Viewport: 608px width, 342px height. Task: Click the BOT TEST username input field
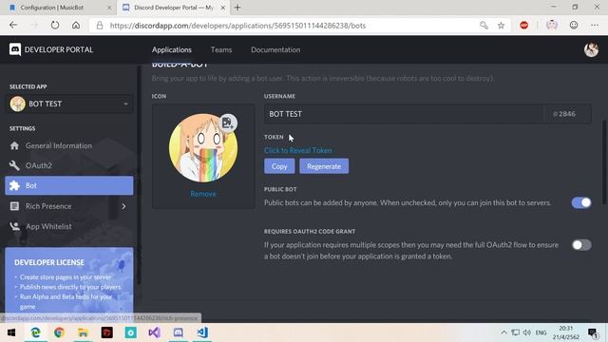point(403,114)
